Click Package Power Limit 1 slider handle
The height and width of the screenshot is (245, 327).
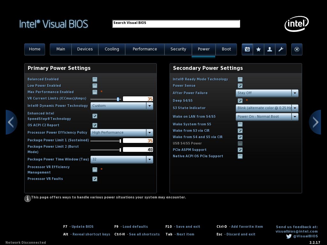coord(120,141)
